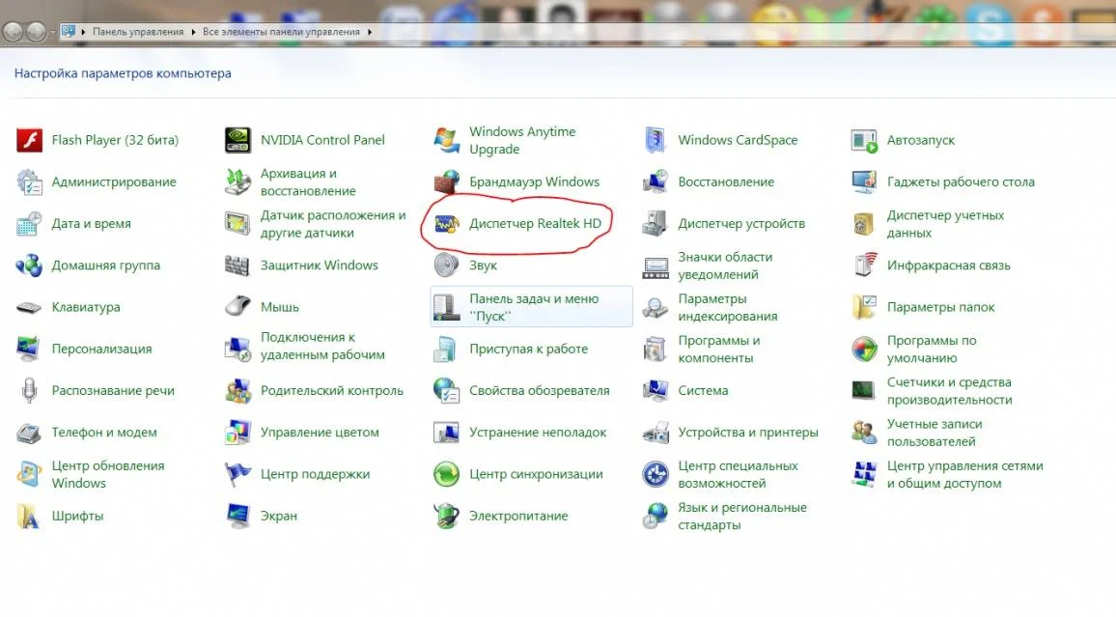Open Свойства обозревателя link

(x=540, y=391)
